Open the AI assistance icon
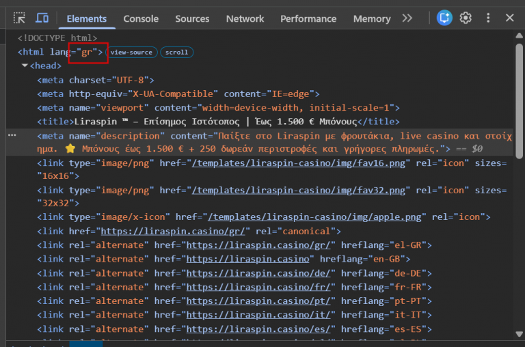The image size is (525, 347). pos(444,18)
